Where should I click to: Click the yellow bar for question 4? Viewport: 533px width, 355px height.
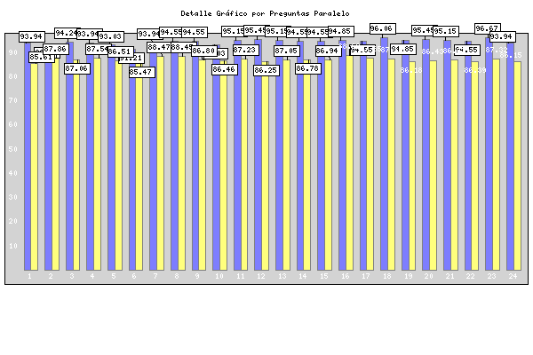(x=97, y=164)
